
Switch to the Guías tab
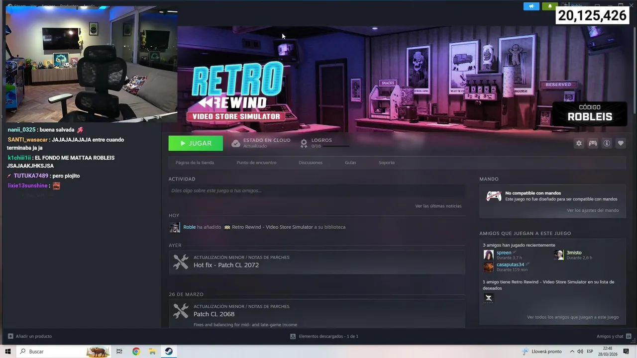pos(350,163)
